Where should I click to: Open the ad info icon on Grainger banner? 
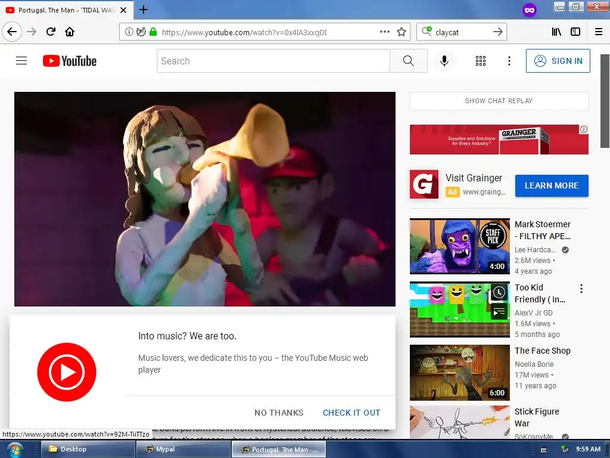coord(584,129)
